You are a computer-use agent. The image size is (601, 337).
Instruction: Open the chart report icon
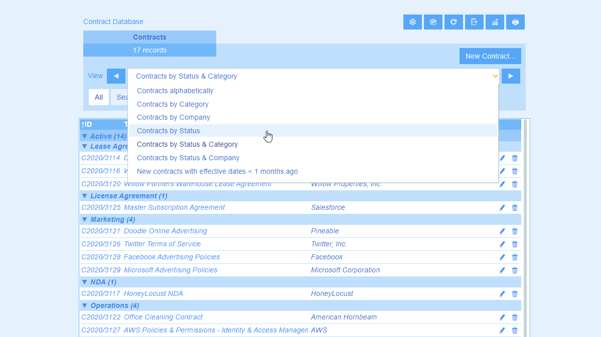[495, 22]
